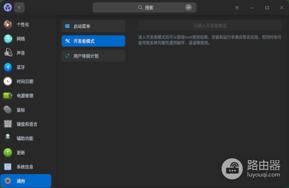
Task: Open 辅助功能 label
Action: click(x=25, y=138)
